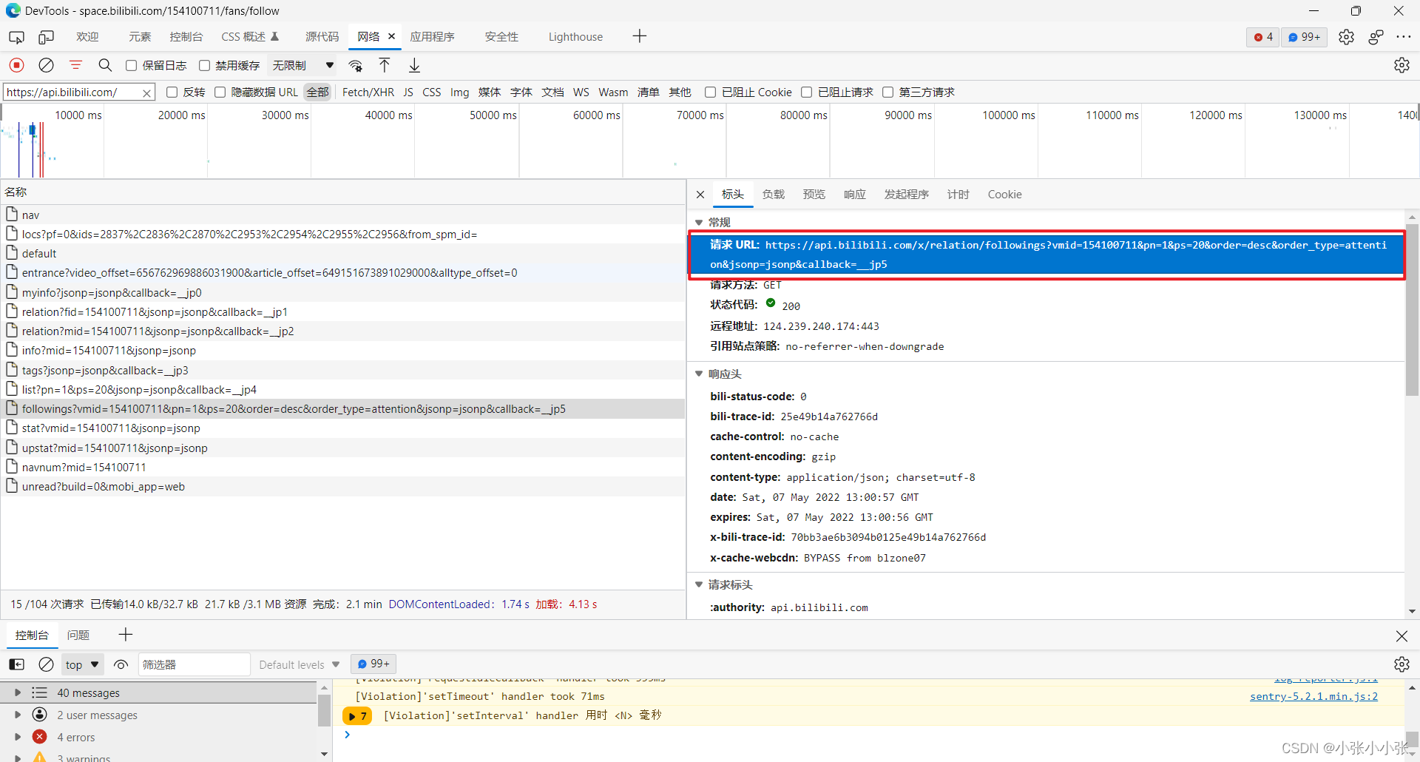
Task: Clear the network log
Action: [x=46, y=65]
